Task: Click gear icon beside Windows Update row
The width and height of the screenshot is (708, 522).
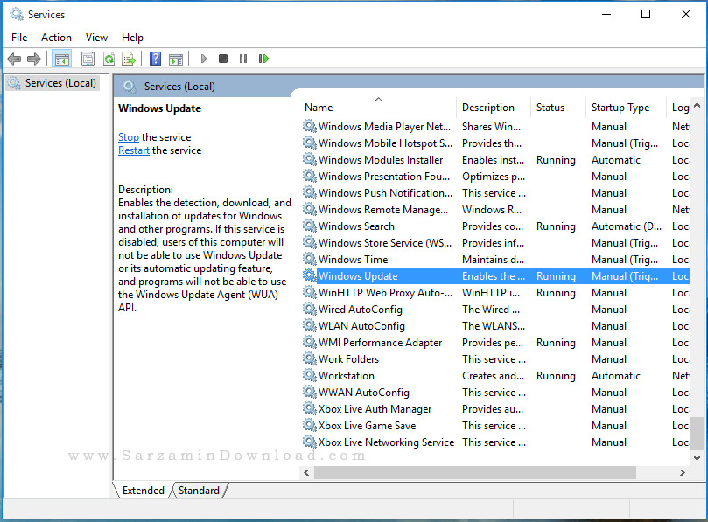Action: click(309, 275)
